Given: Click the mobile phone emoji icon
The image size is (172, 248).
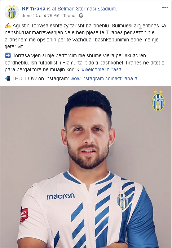Looking at the screenshot, I should [x=8, y=78].
